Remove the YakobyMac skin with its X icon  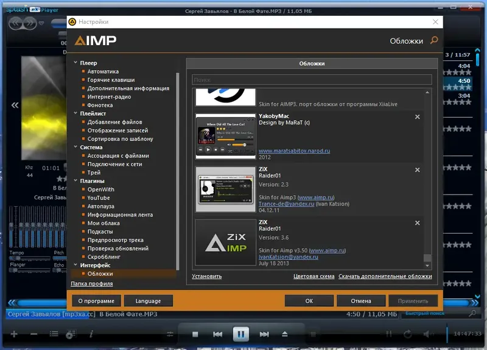418,116
